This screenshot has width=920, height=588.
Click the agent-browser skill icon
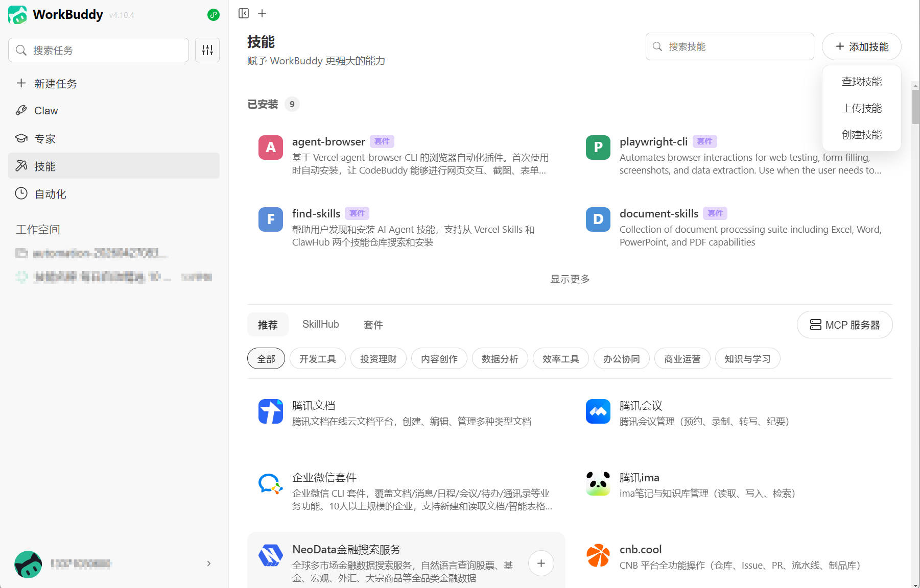click(x=271, y=148)
